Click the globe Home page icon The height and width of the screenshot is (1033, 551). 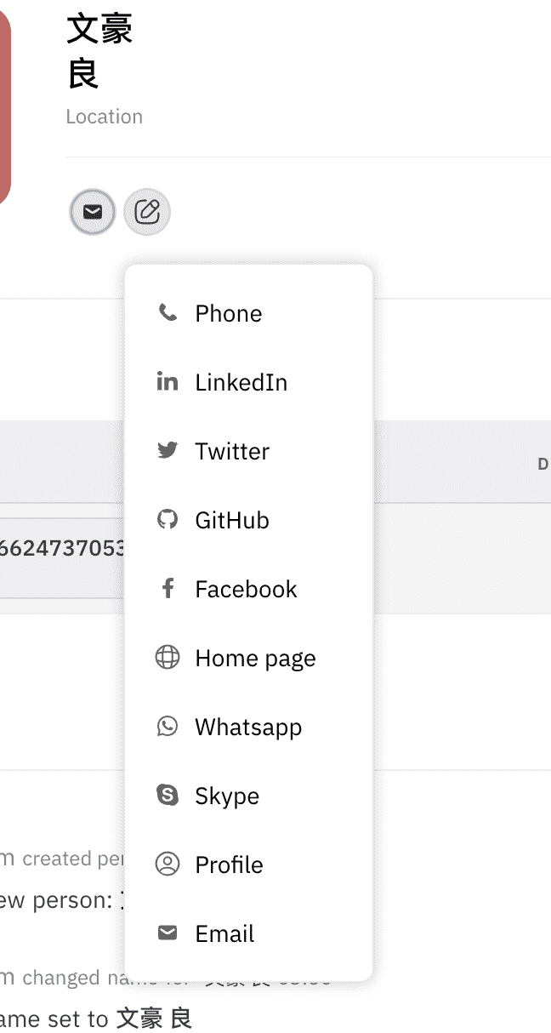[168, 658]
